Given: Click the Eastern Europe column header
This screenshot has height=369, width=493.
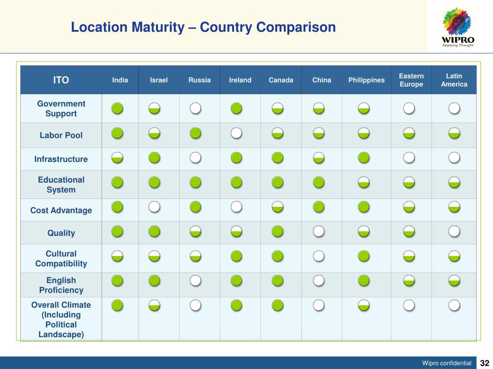Looking at the screenshot, I should pyautogui.click(x=411, y=80).
